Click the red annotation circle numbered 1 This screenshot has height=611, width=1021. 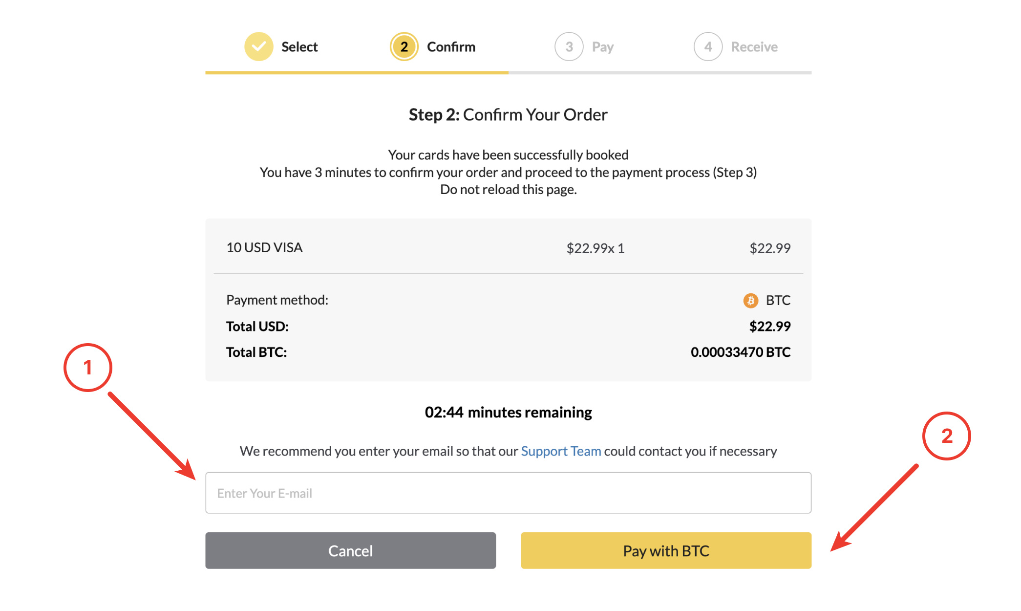tap(88, 368)
